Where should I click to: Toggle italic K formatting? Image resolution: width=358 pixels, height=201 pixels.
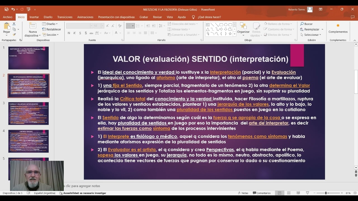pos(74,33)
